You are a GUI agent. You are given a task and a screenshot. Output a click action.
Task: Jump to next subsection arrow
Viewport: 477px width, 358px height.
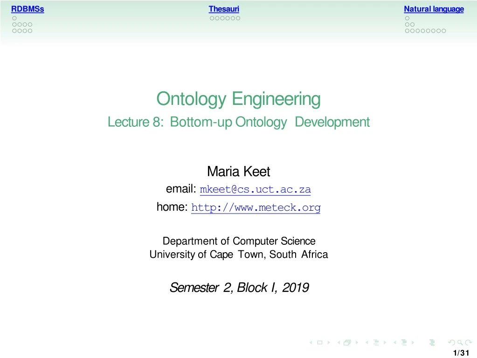[385, 343]
